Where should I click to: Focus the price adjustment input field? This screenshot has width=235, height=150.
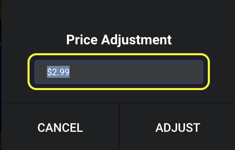tap(119, 72)
